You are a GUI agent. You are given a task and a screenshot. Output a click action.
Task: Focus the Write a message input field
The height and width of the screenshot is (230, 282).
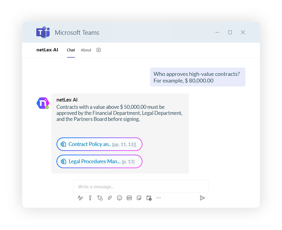pos(141,186)
